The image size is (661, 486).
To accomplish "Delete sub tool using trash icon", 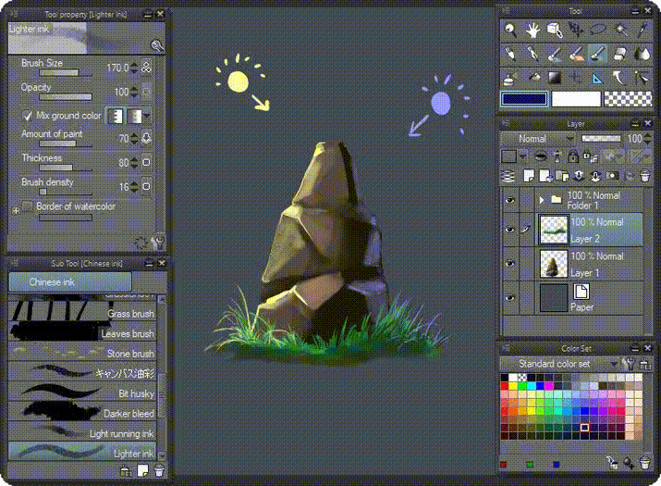I will [159, 470].
